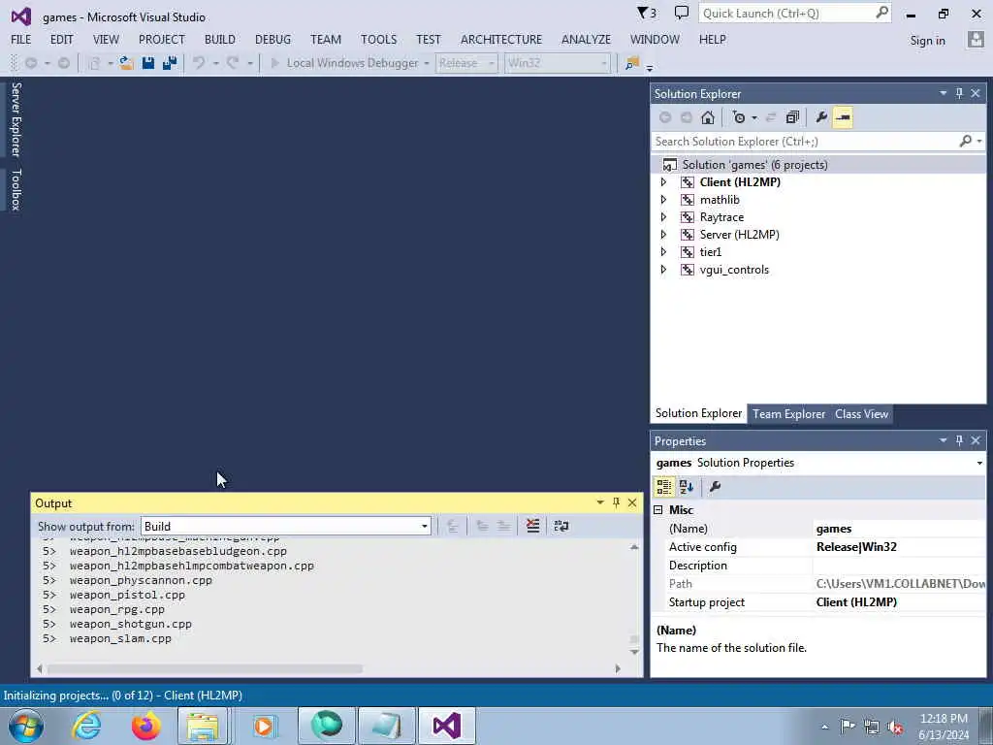Switch Properties to Categorized view
993x745 pixels.
point(663,487)
